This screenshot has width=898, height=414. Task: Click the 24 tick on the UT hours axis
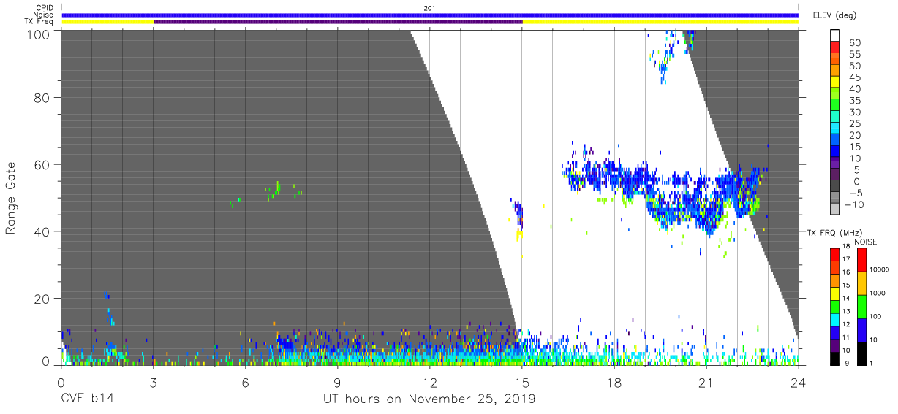[x=799, y=382]
